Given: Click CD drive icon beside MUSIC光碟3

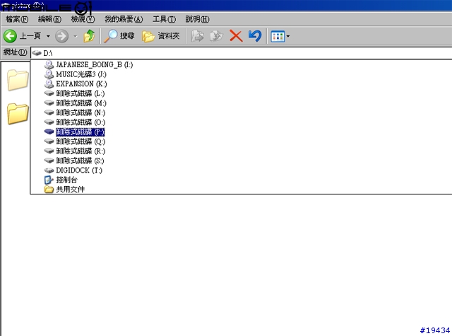Looking at the screenshot, I should click(49, 74).
